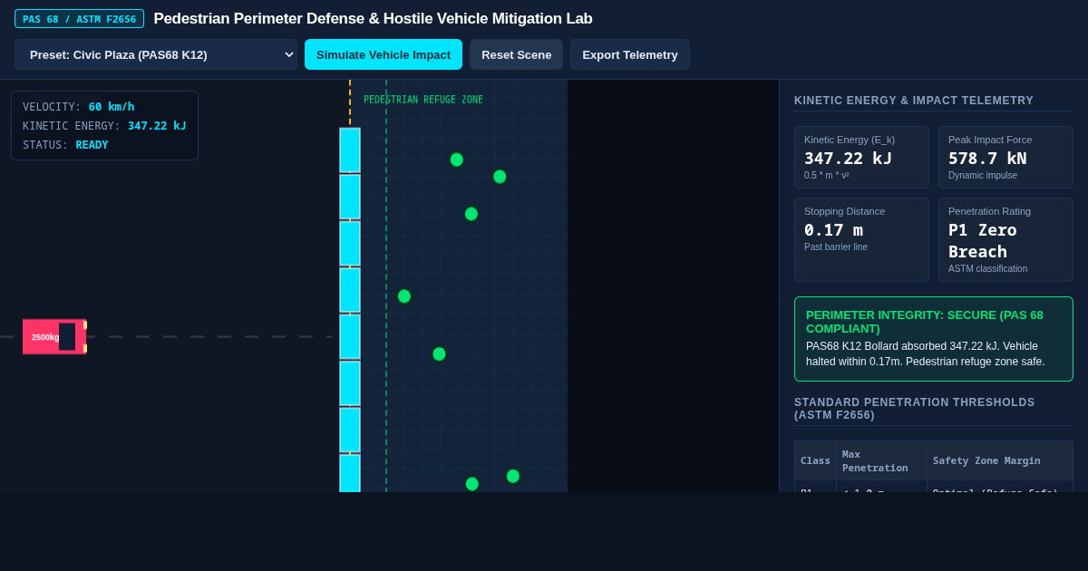This screenshot has height=571, width=1088.
Task: Click the PERIMETER INTEGRITY: SECURE status heading
Action: [x=925, y=322]
